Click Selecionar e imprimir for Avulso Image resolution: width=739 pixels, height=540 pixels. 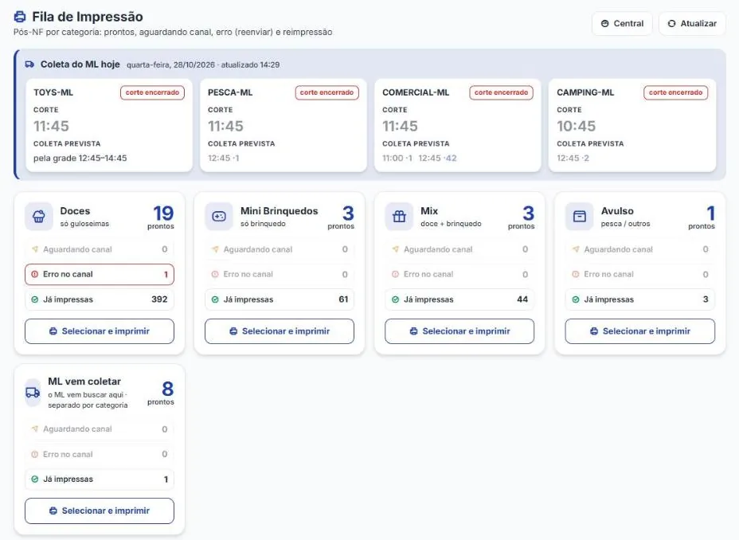click(x=640, y=331)
